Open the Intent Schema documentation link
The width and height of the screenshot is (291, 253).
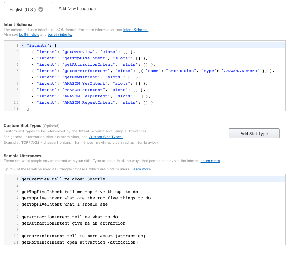[135, 30]
